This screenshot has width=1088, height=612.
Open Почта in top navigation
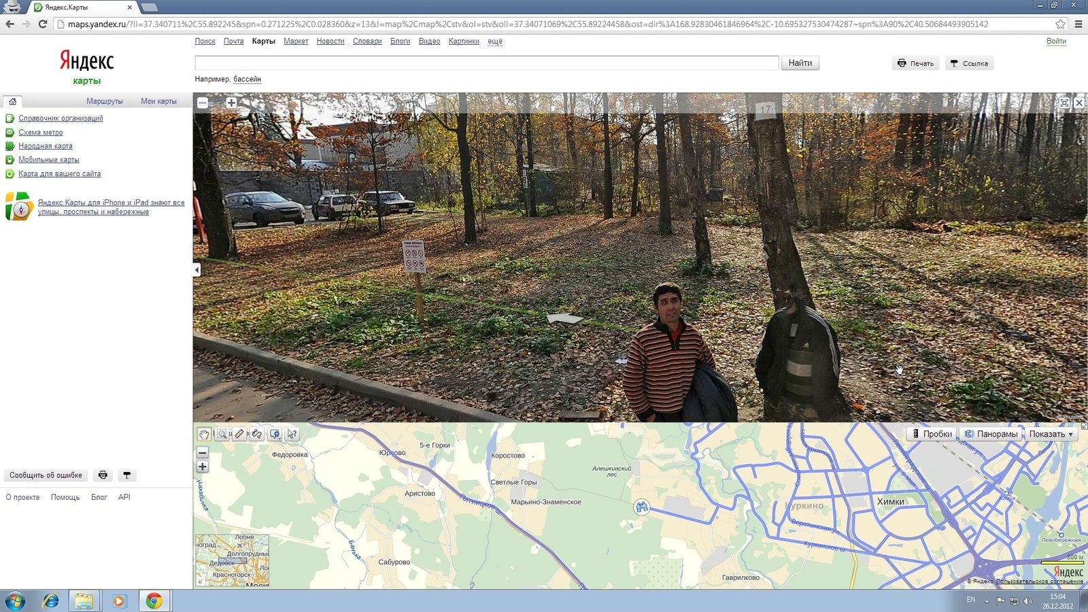point(233,41)
